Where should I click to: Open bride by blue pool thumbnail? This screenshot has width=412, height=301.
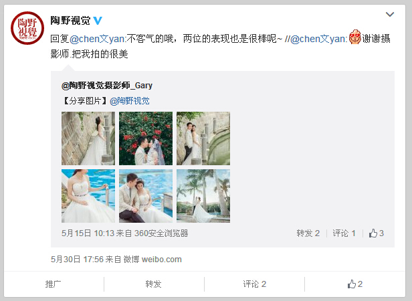(88, 196)
